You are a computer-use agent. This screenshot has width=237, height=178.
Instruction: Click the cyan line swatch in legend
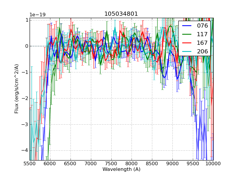pos(187,51)
